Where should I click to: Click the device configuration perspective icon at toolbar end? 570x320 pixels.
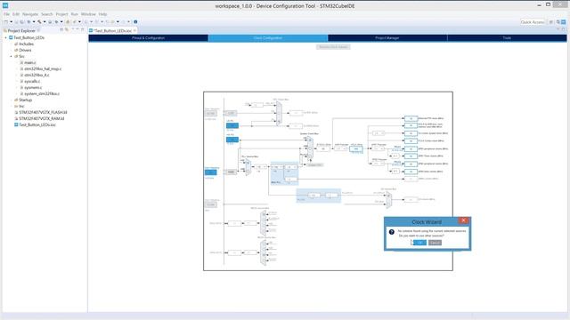[563, 22]
